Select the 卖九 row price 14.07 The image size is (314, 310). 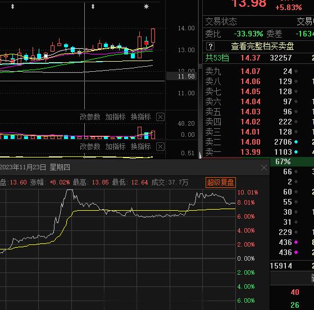(251, 71)
